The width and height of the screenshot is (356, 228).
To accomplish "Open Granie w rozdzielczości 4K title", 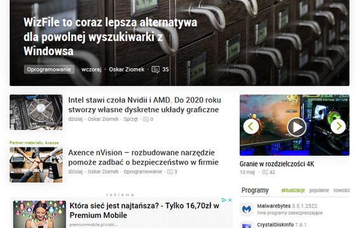I will pos(277,164).
